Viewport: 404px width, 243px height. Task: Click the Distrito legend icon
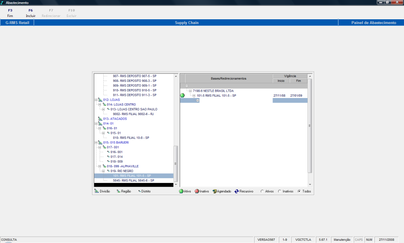click(x=140, y=191)
